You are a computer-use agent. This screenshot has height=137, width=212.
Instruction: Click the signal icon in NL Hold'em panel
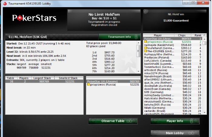[x=146, y=12]
